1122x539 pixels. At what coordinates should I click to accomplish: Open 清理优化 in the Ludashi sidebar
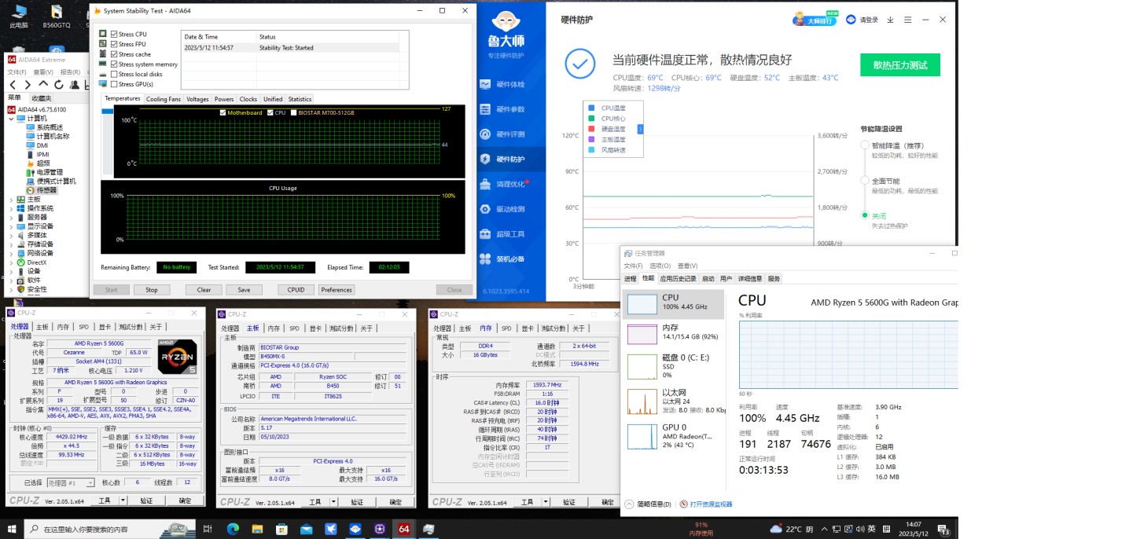tap(509, 184)
